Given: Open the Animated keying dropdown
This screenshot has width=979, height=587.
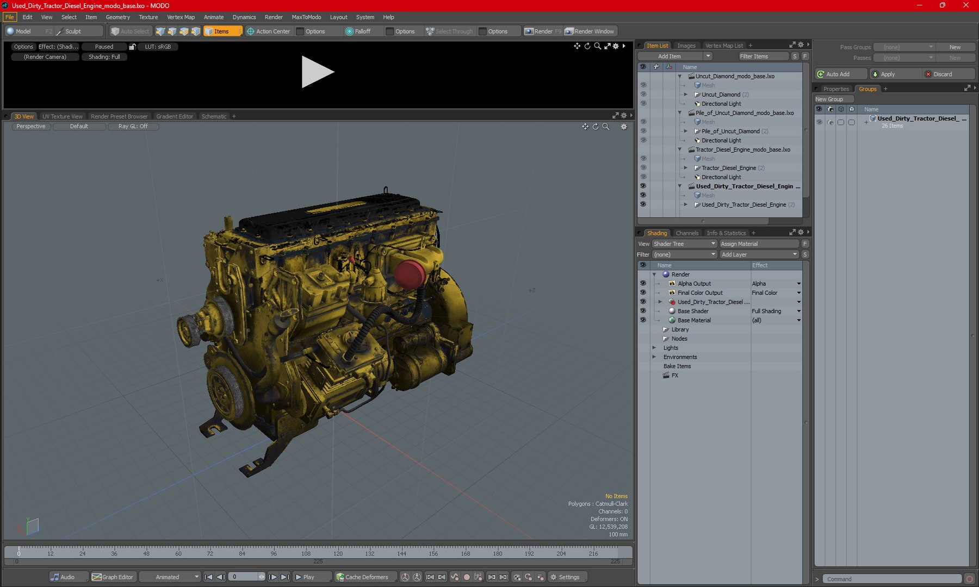Looking at the screenshot, I should coord(170,577).
